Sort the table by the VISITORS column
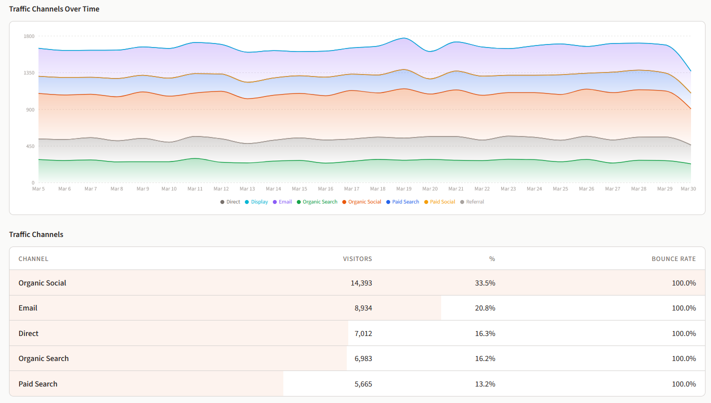This screenshot has width=711, height=403. [358, 258]
